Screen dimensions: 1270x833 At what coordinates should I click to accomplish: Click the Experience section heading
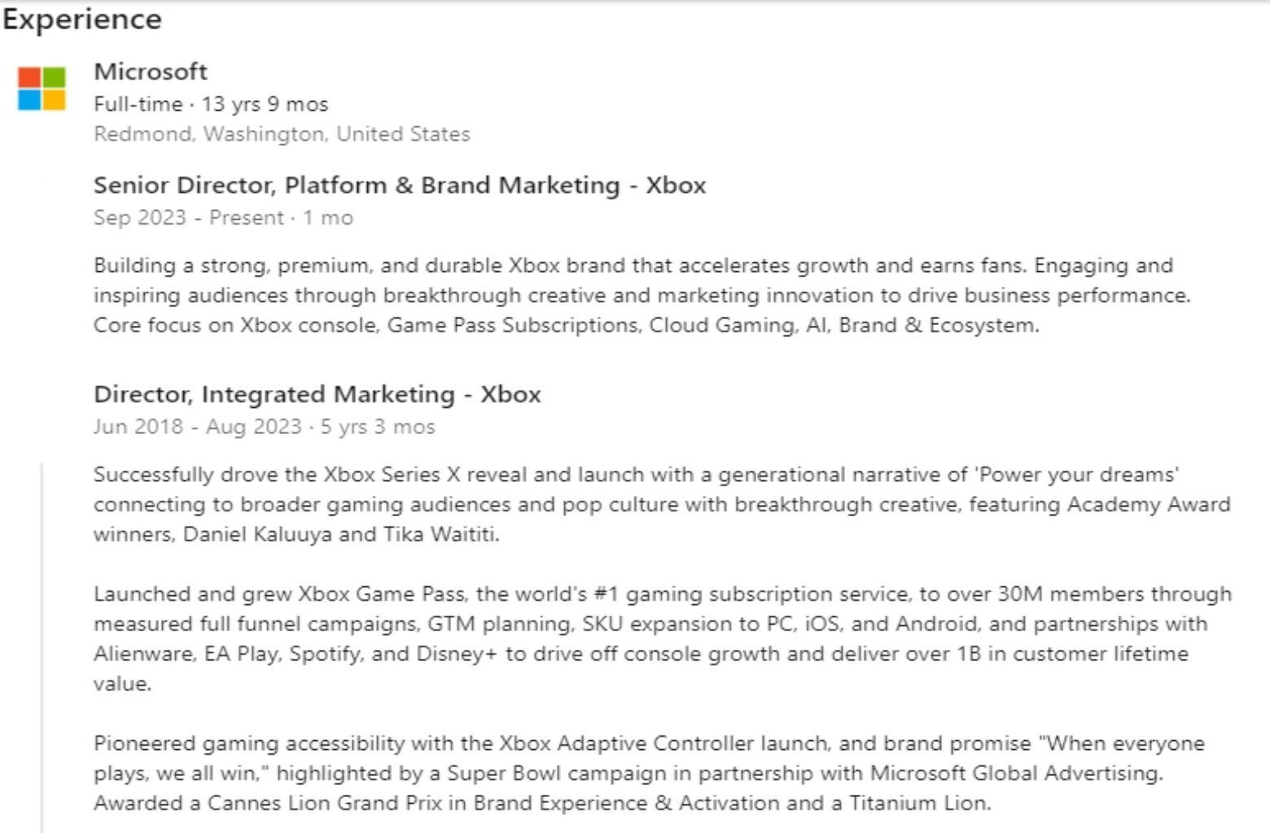coord(81,20)
